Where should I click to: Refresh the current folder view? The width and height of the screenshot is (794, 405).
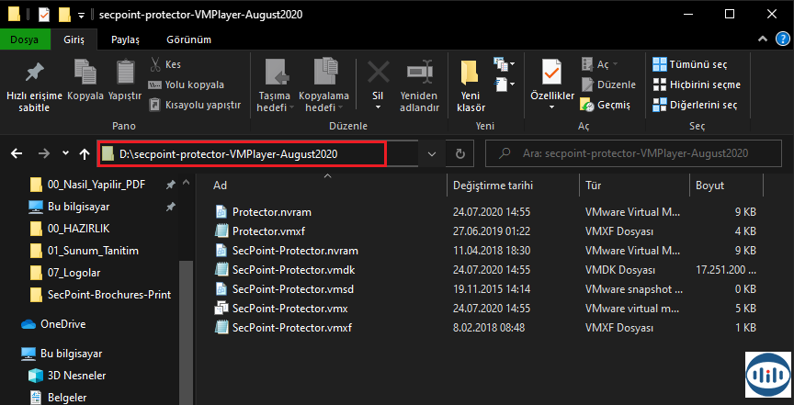[460, 153]
